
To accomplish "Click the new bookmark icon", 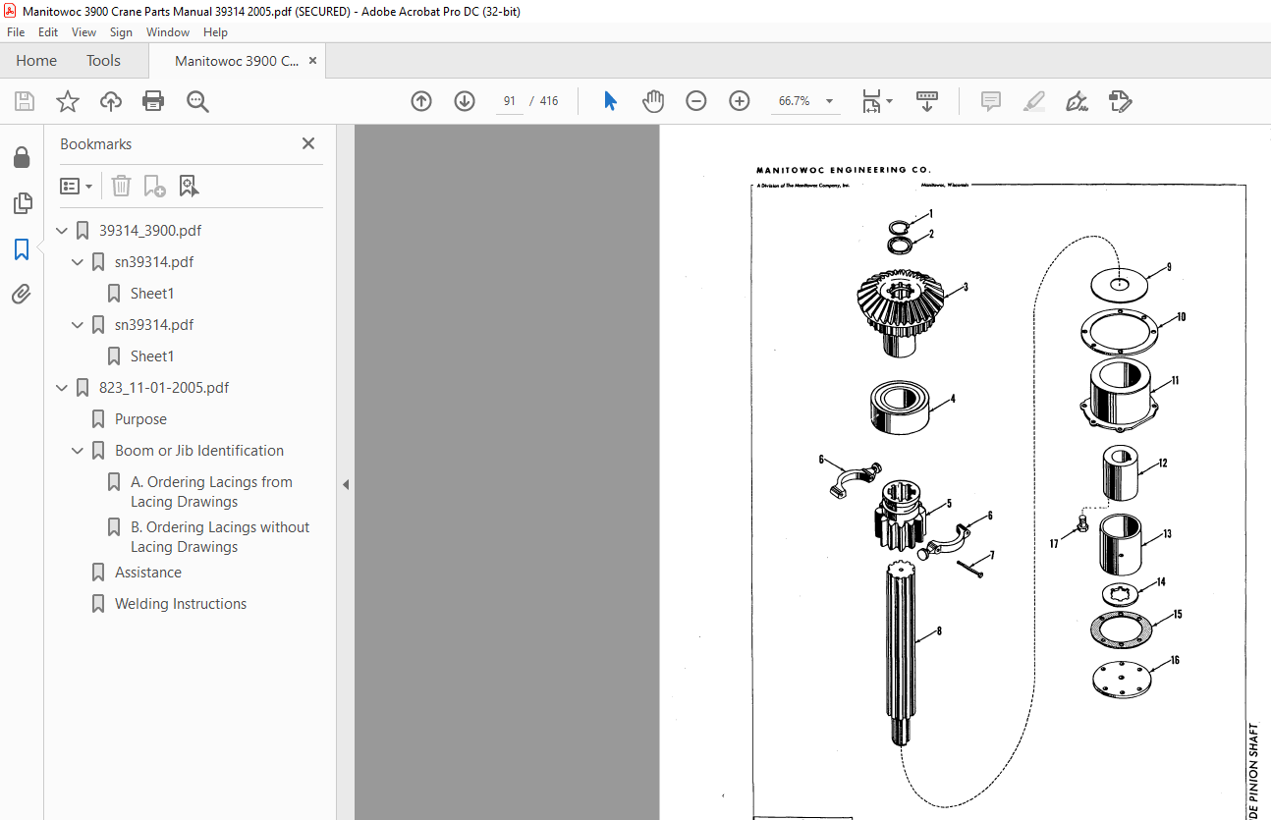I will [154, 186].
